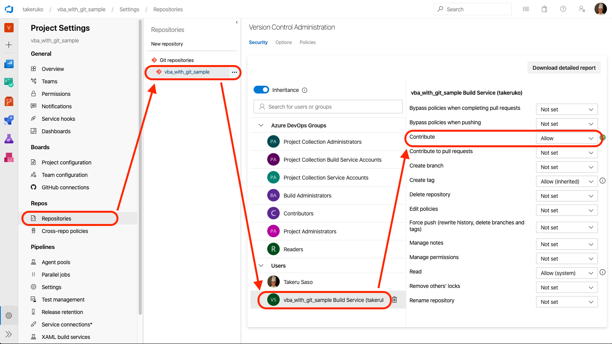612x344 pixels.
Task: Switch to the Options tab
Action: (284, 42)
